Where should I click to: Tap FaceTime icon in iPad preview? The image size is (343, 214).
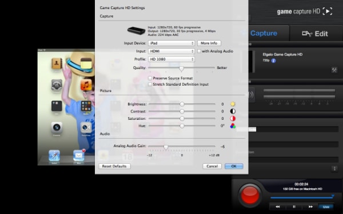(x=86, y=127)
